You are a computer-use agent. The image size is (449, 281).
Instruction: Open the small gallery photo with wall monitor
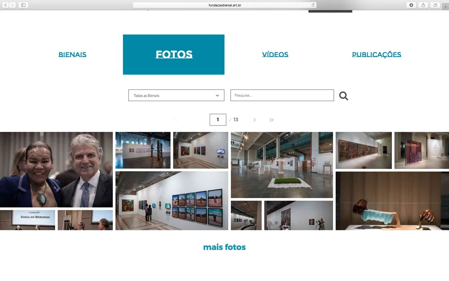click(x=201, y=150)
